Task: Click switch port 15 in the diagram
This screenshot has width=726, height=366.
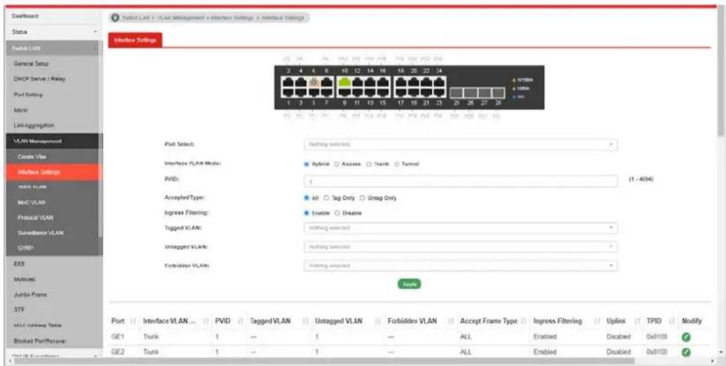Action: [383, 92]
